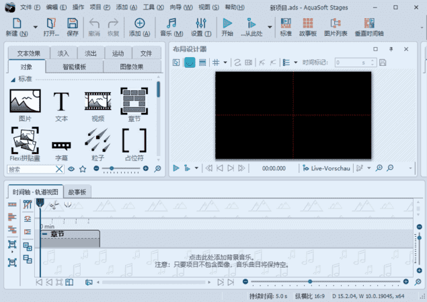Click 点击此处添加背景音乐 to add music

click(x=222, y=257)
